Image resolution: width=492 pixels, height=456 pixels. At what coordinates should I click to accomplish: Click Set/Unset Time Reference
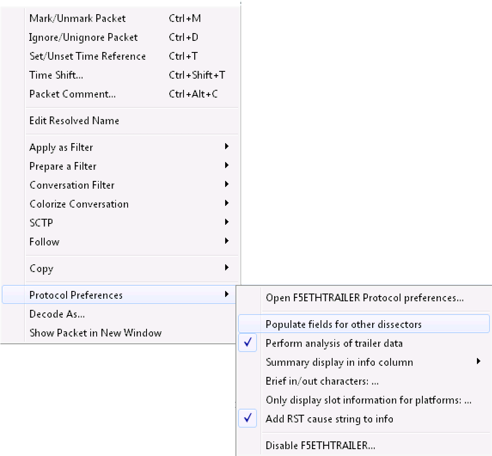[120, 56]
